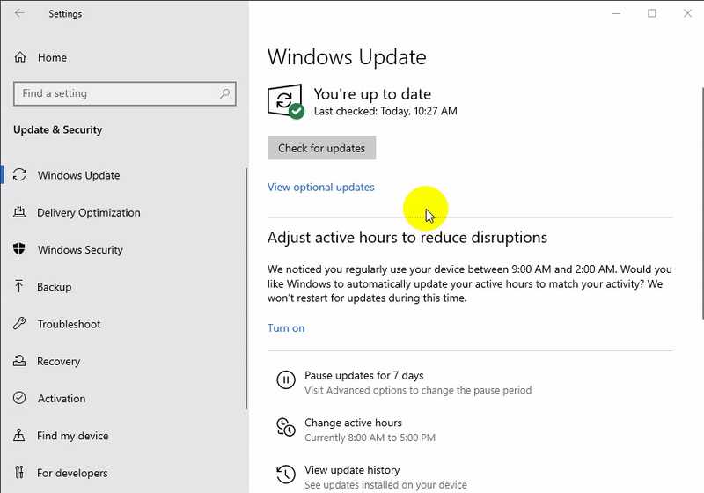Click the Activation checkmark icon
This screenshot has height=493, width=704.
(19, 398)
